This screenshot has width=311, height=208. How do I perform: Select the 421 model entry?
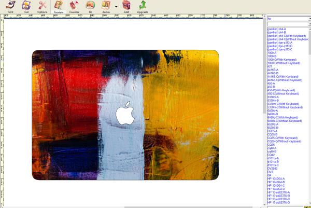(270, 66)
